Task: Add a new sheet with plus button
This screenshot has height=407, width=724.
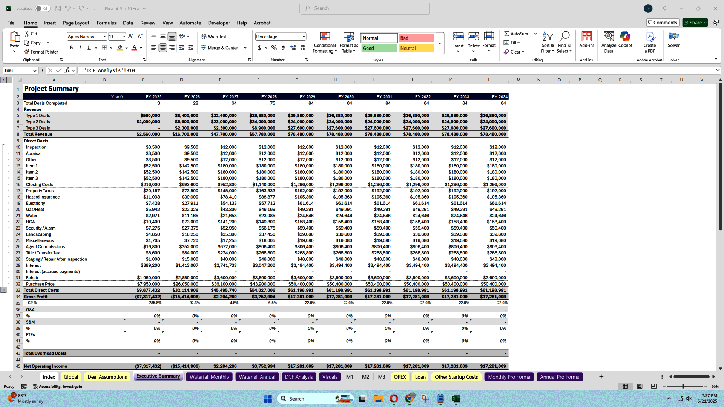Action: 601,377
